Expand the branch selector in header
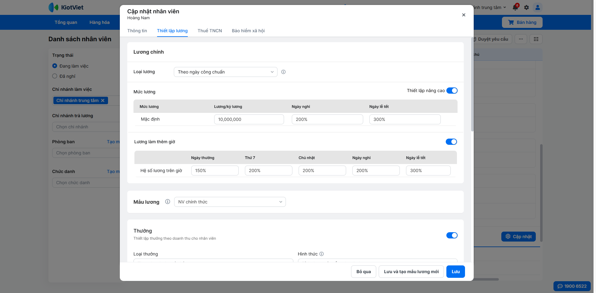The image size is (596, 293). (490, 7)
